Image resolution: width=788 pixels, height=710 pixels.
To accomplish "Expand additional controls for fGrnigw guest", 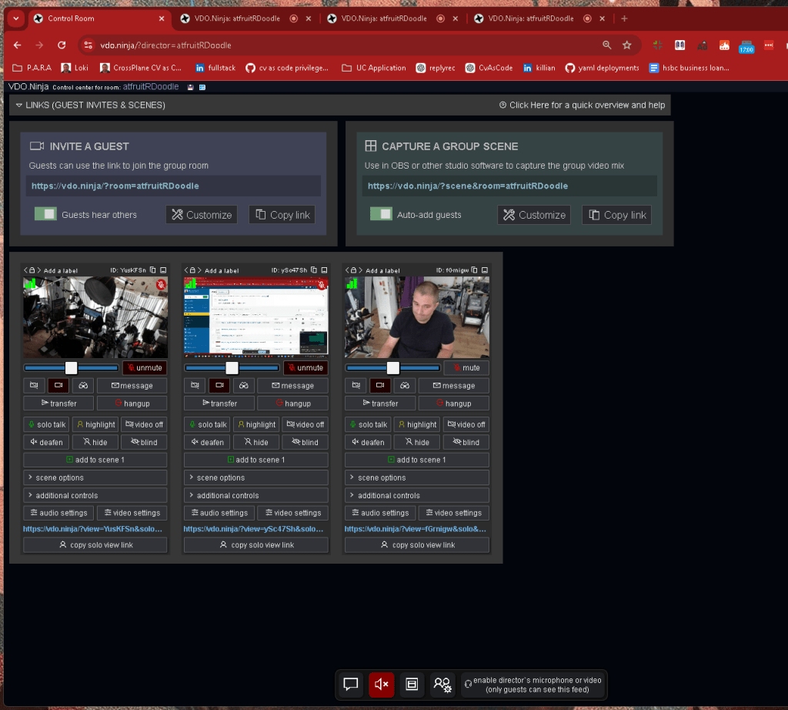I will [x=416, y=495].
